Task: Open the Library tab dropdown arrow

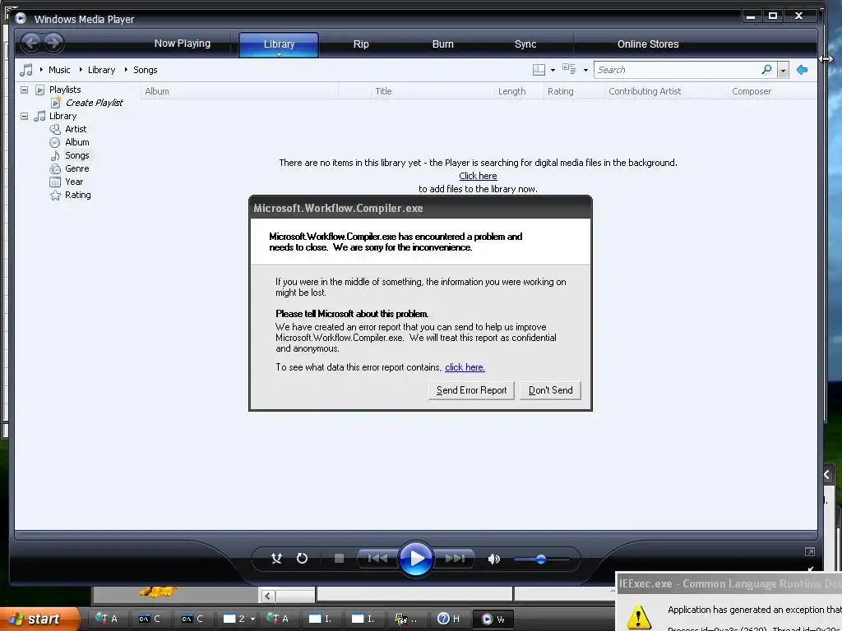Action: click(279, 54)
